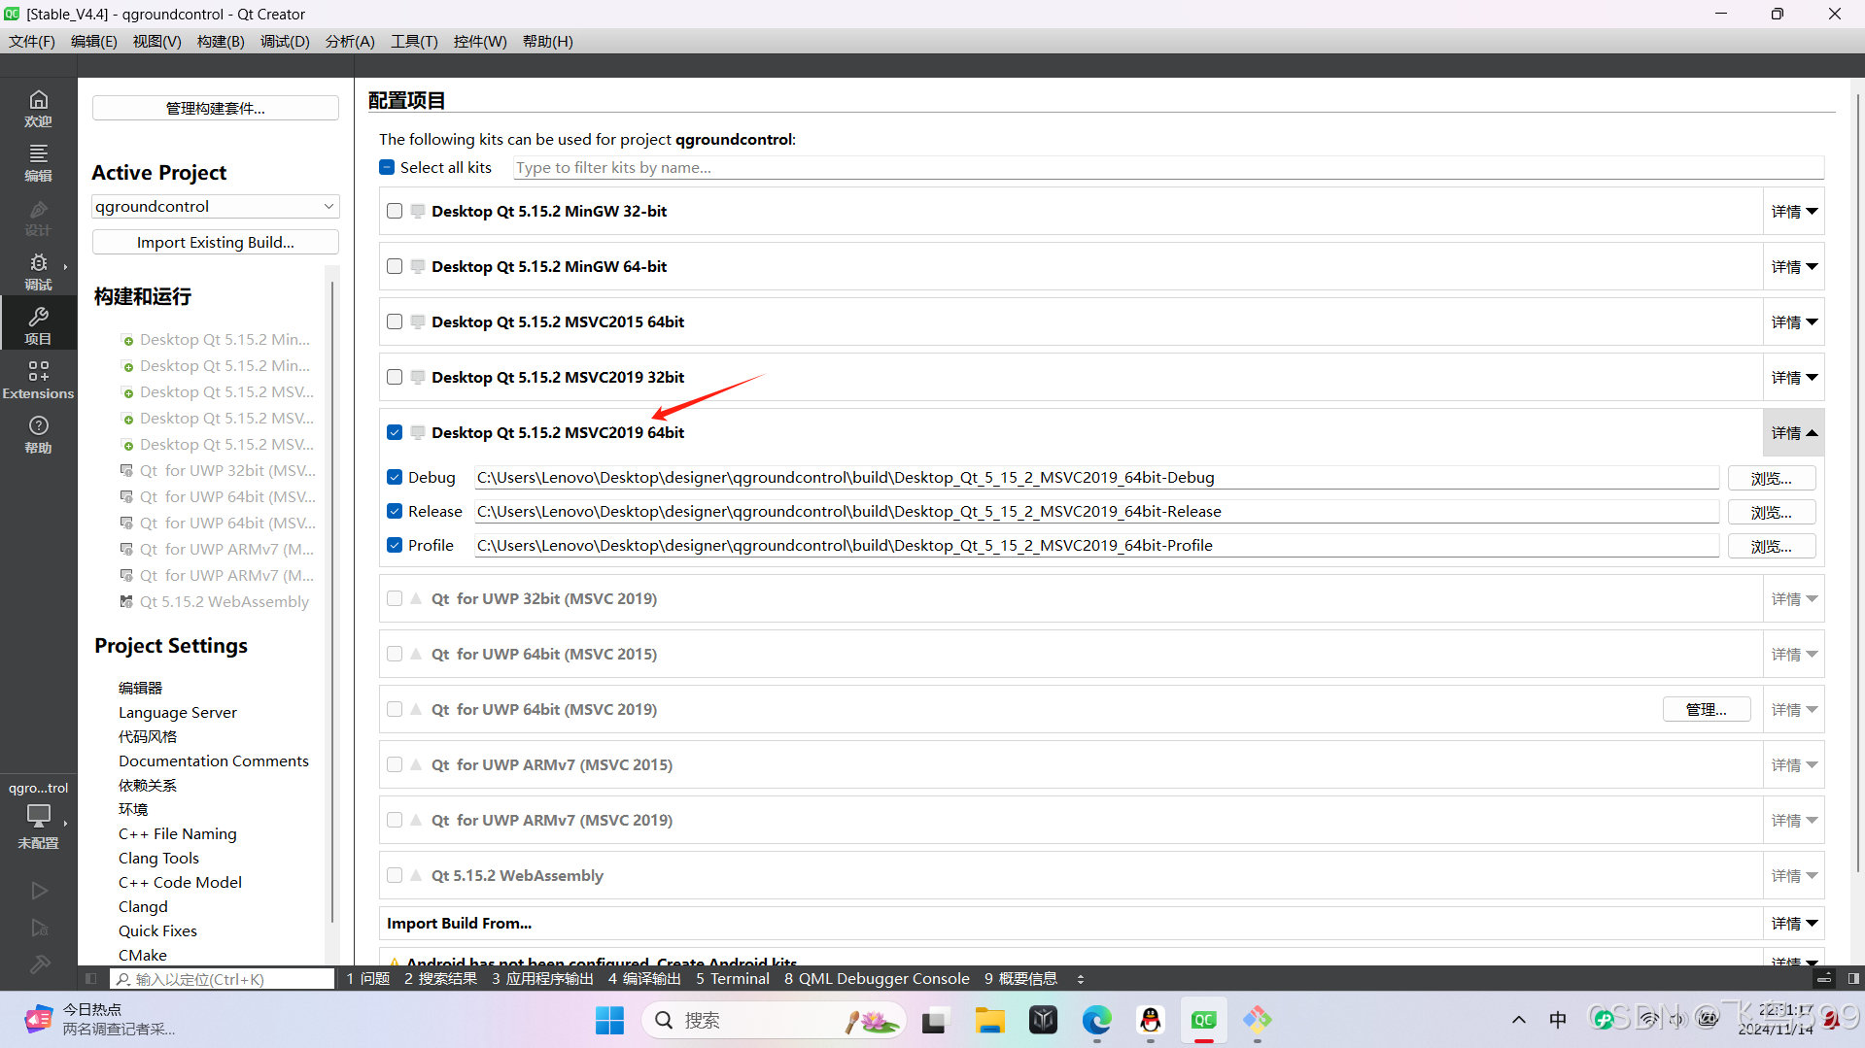This screenshot has width=1865, height=1048.
Task: Toggle the left sidebar visibility button
Action: coord(90,979)
